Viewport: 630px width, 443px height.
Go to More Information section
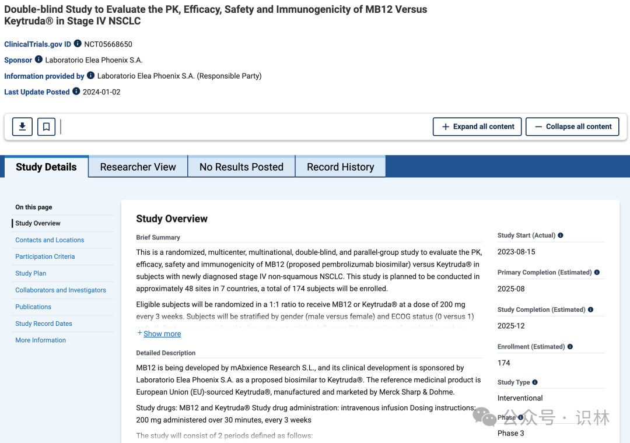coord(41,340)
